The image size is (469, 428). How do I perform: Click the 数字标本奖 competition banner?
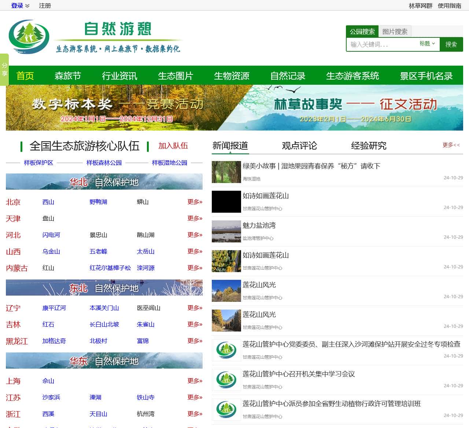[117, 107]
